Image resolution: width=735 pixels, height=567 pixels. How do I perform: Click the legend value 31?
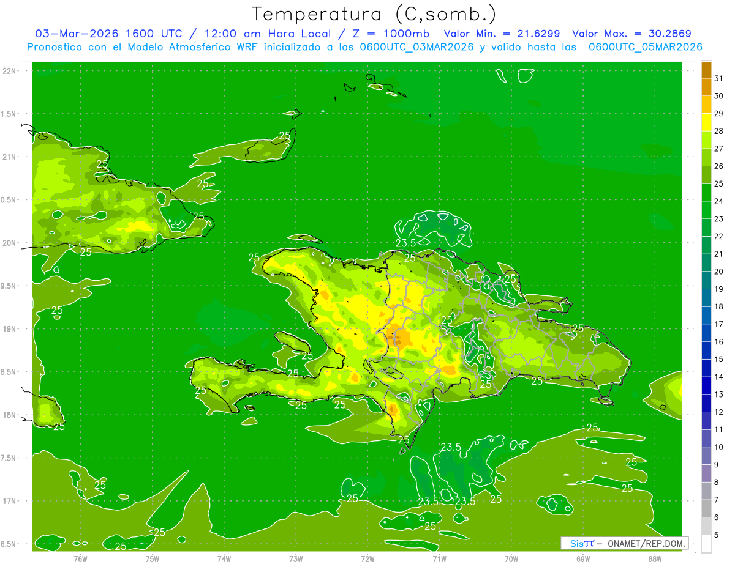coord(719,78)
